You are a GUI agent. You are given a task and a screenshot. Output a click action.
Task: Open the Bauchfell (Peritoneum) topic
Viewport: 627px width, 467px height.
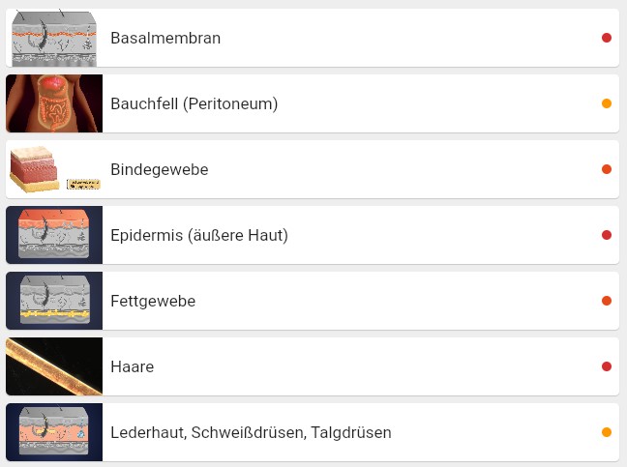pos(313,103)
